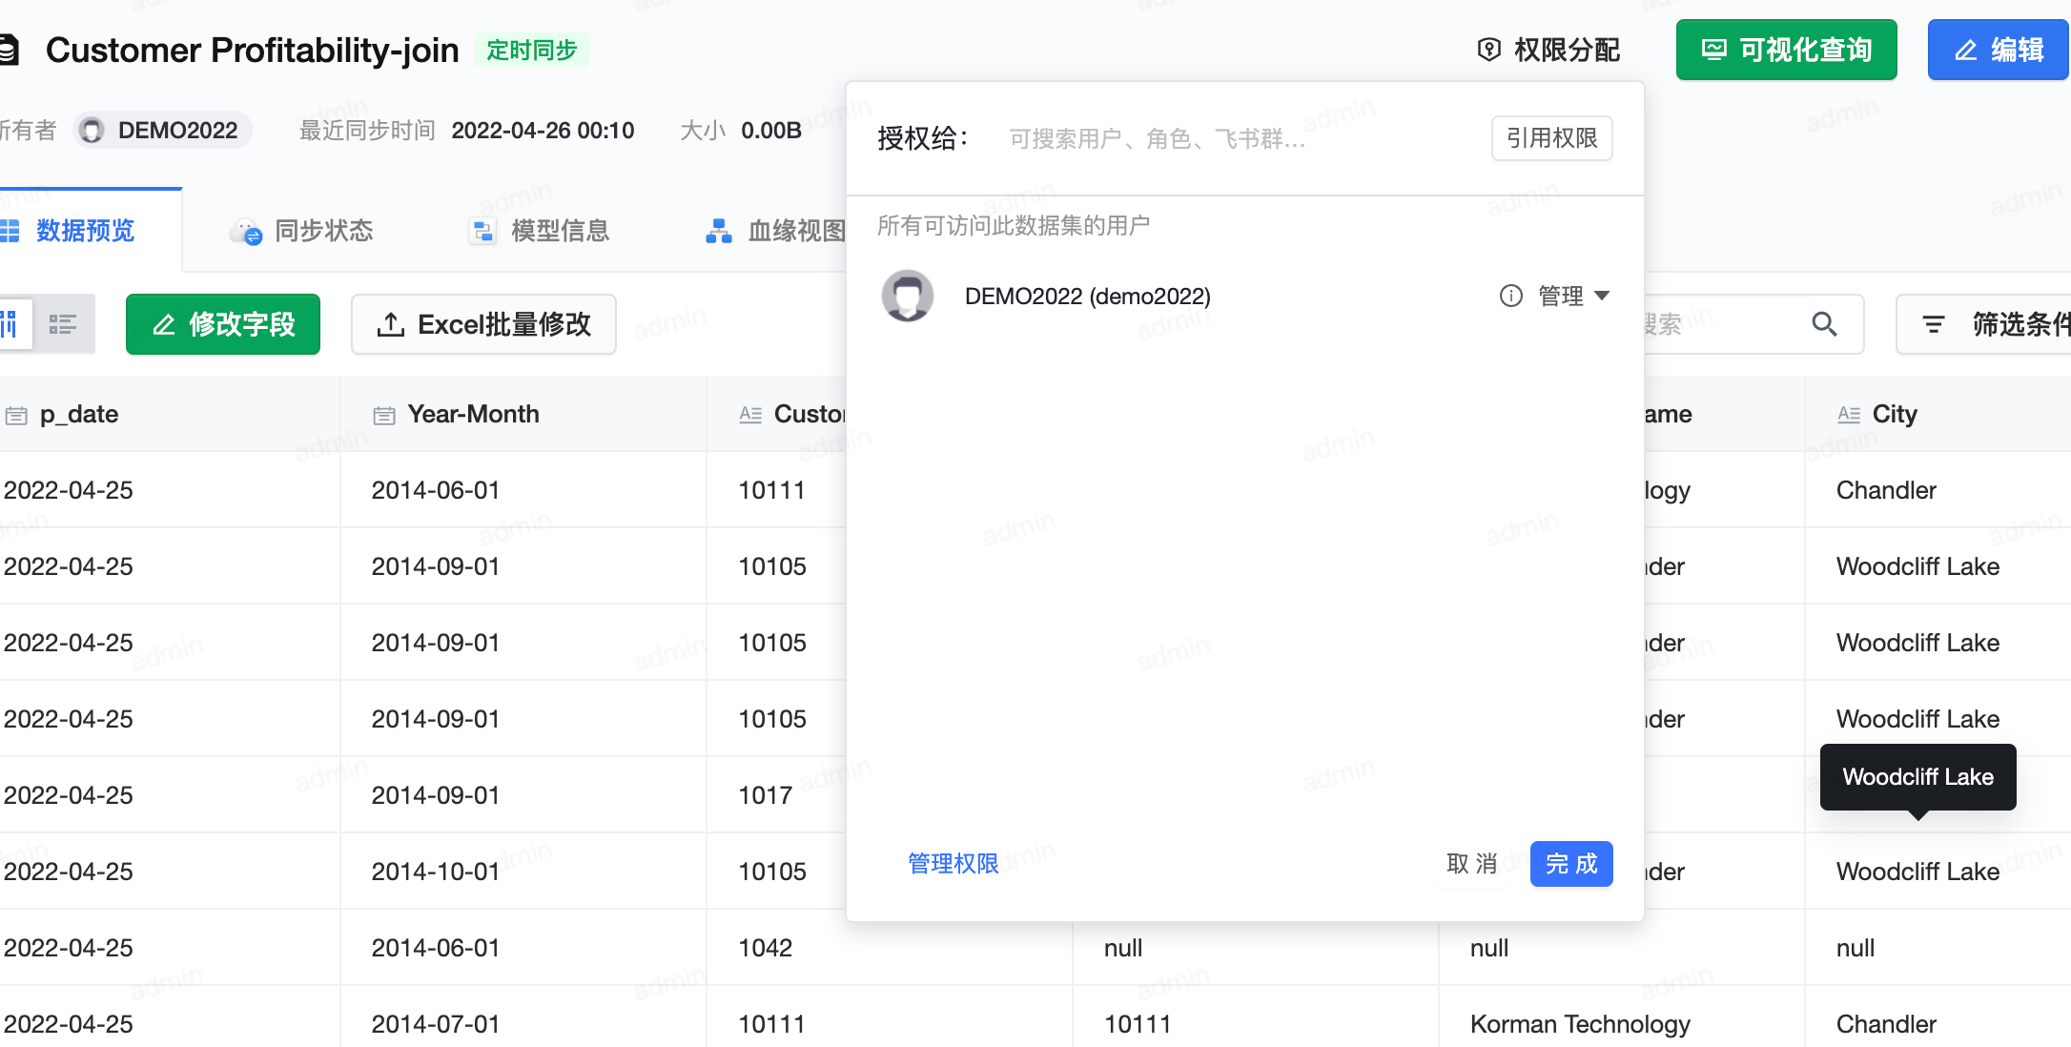Open 权限分配 permission shield icon
The height and width of the screenshot is (1047, 2071).
1488,50
